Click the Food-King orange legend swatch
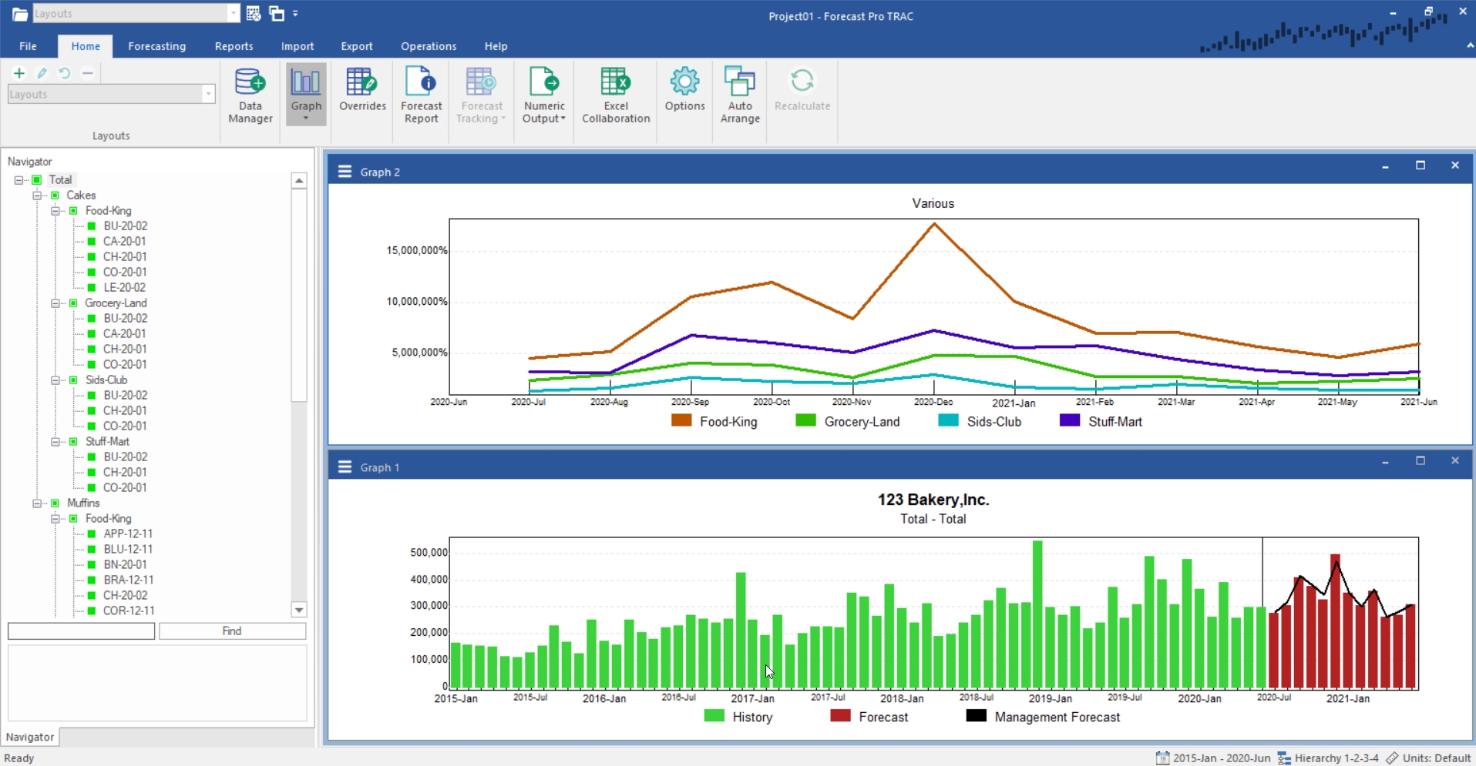 pos(681,420)
